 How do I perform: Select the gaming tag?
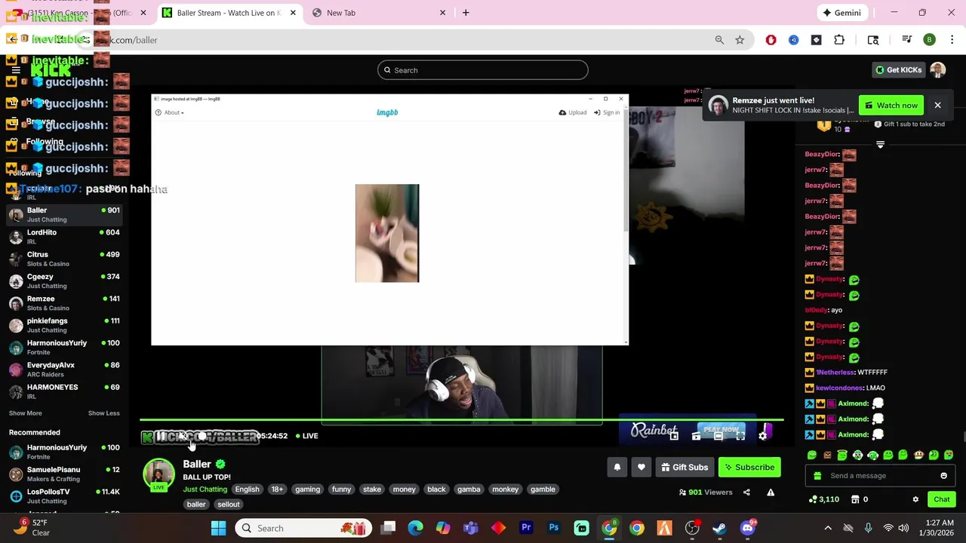pos(307,489)
